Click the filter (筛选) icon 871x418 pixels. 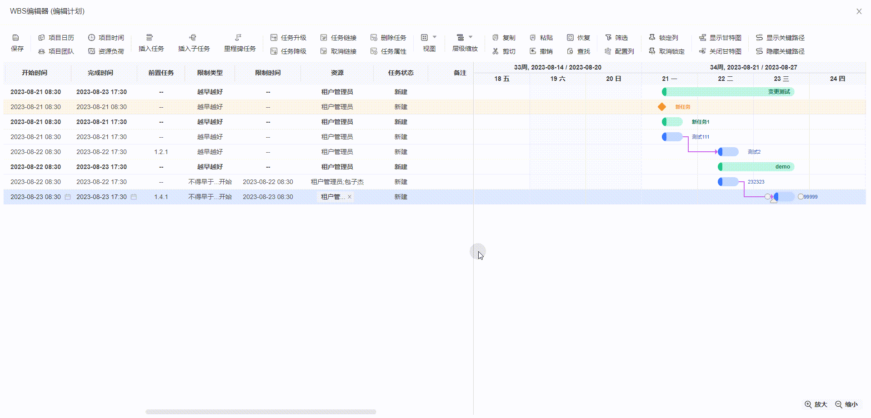pyautogui.click(x=609, y=38)
